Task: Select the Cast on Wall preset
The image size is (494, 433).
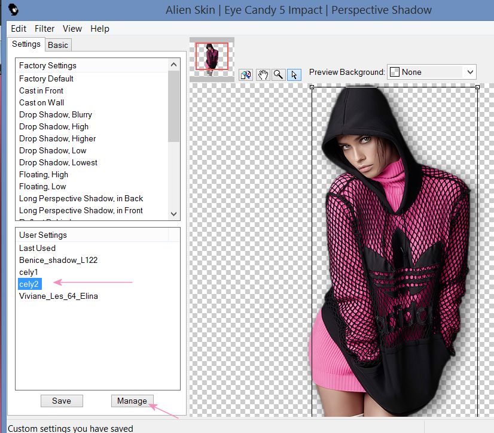Action: point(42,102)
